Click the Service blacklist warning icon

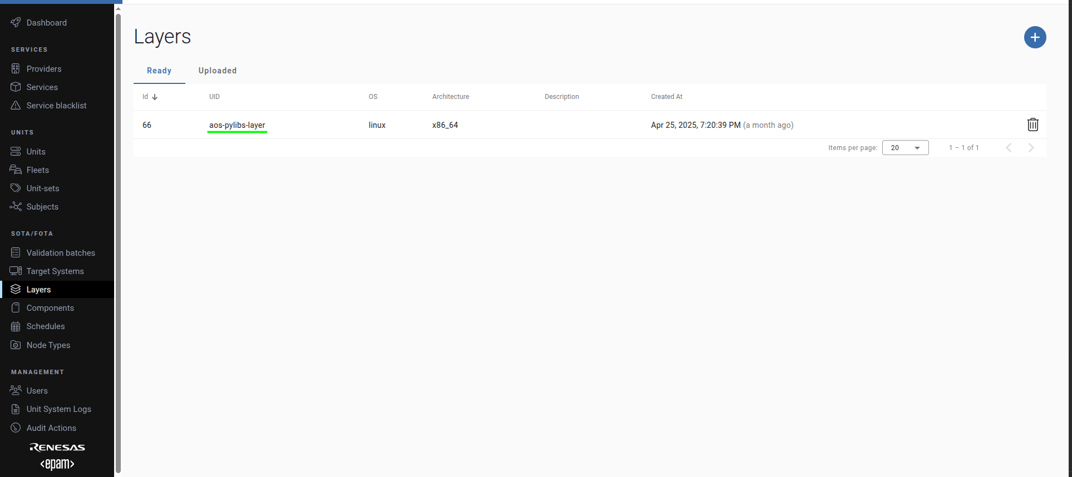click(16, 105)
